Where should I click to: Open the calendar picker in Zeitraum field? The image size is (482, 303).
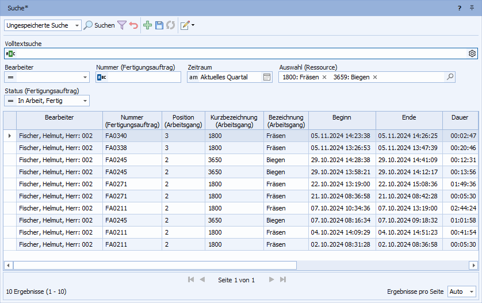[x=267, y=77]
